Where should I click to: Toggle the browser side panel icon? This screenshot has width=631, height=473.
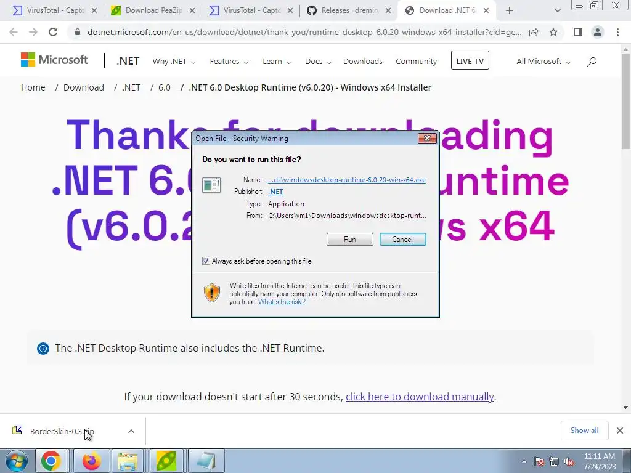pyautogui.click(x=578, y=32)
